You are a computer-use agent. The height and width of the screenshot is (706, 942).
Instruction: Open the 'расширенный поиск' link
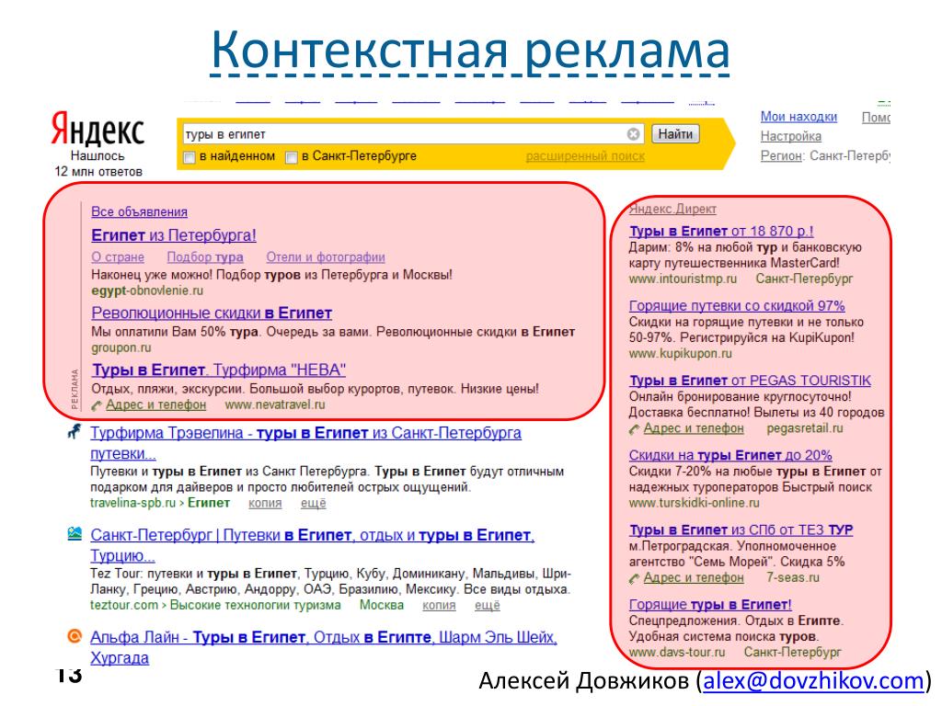tap(585, 156)
